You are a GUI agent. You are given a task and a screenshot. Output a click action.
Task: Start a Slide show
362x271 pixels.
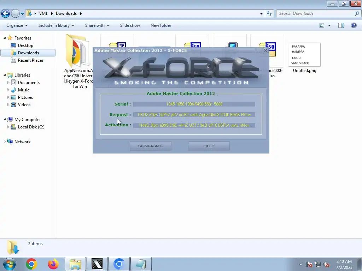pos(130,25)
